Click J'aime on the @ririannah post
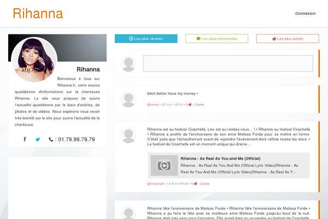The width and height of the screenshot is (328, 219). (x=204, y=184)
